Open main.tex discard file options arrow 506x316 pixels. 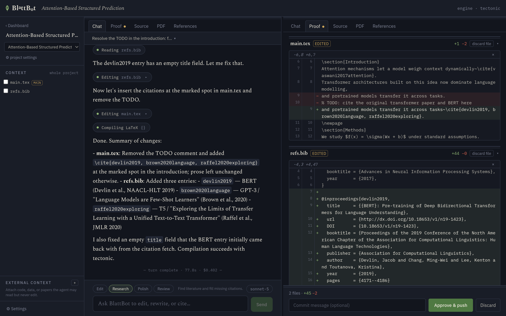point(498,44)
